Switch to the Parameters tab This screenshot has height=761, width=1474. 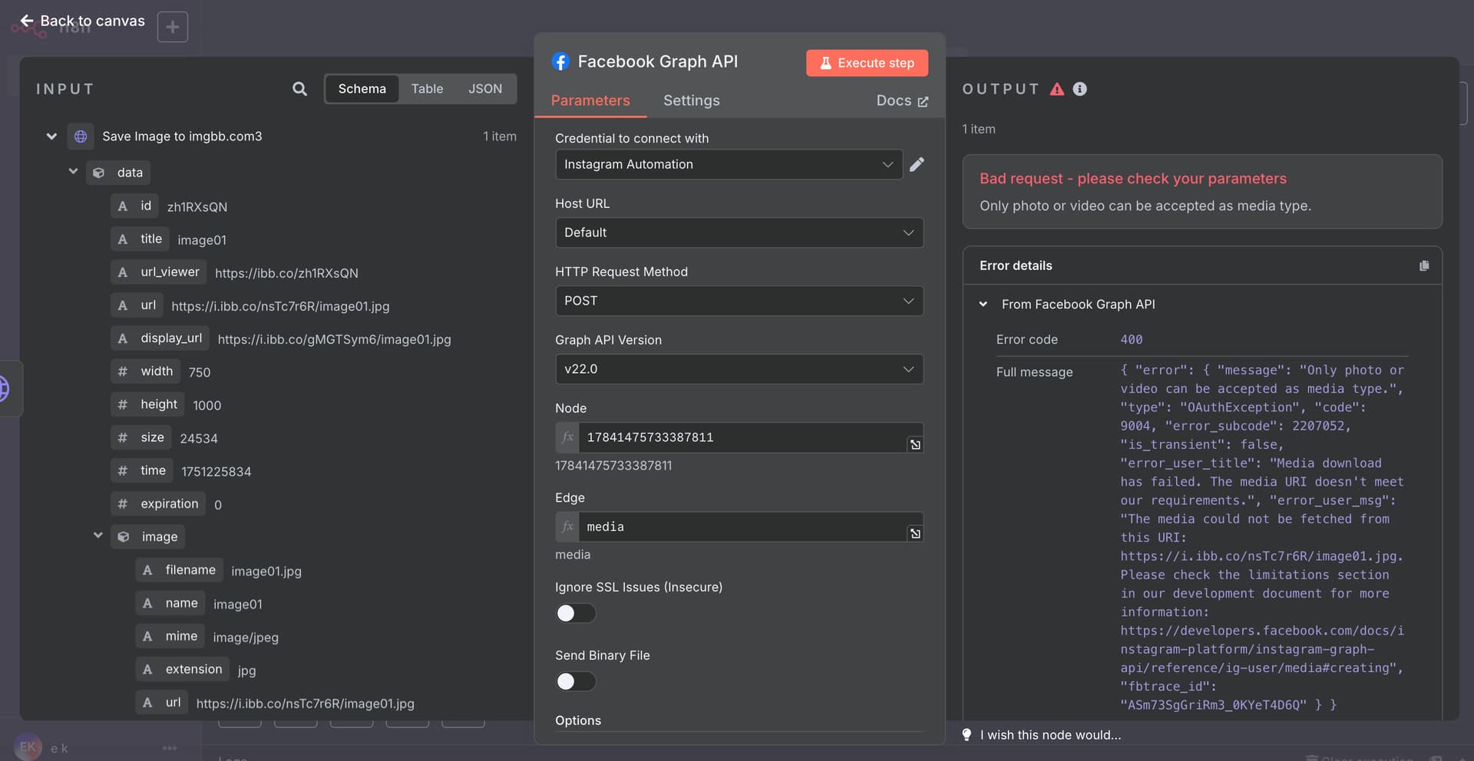(x=590, y=100)
